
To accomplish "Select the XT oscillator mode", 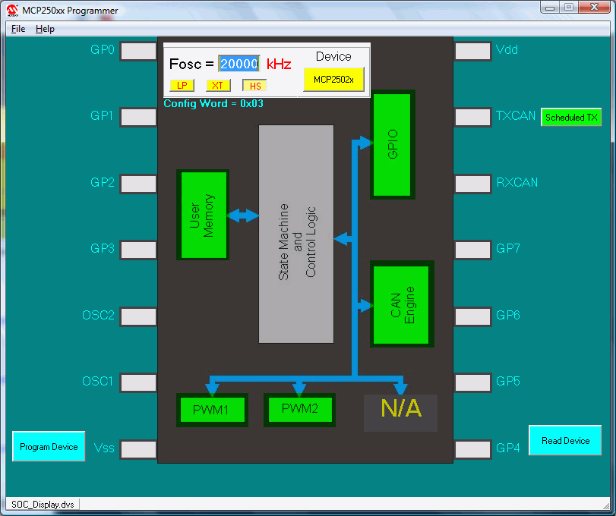I will (218, 85).
